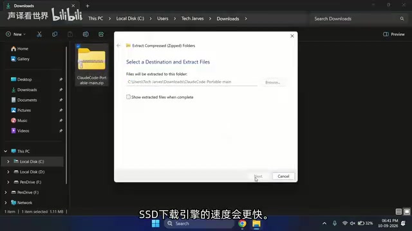
Task: Expand Local Disk (C:) in the tree
Action: coord(8,162)
